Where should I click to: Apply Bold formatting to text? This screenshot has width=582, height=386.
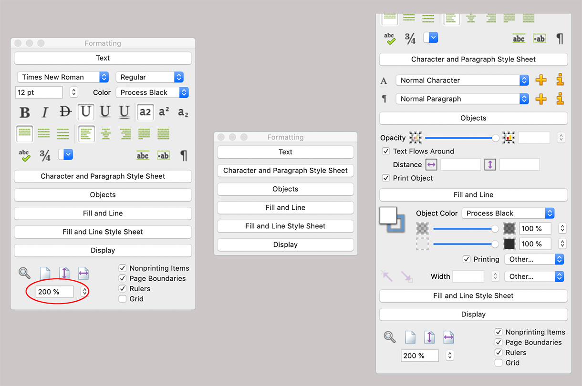(x=24, y=112)
